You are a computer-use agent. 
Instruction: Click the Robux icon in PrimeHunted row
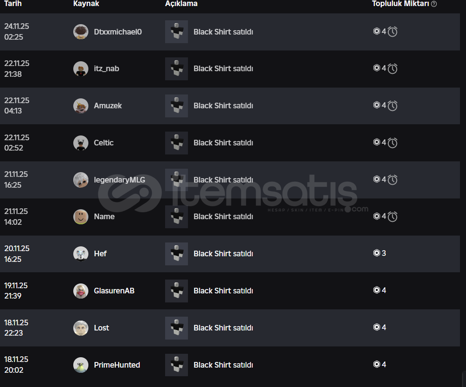(x=376, y=365)
